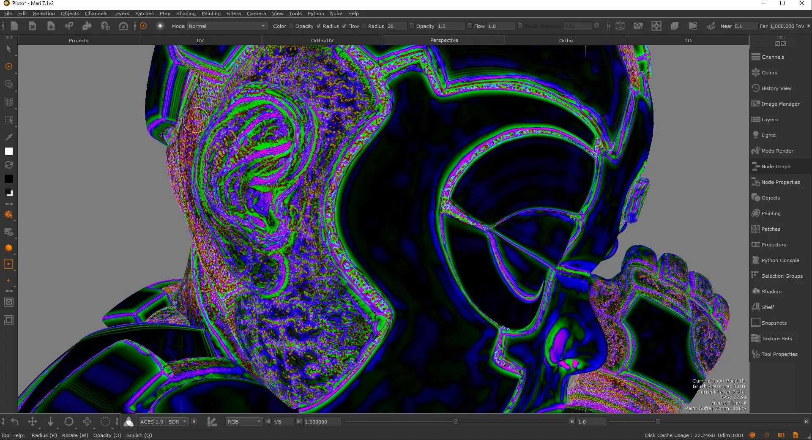Click the object settings icon with gear
812x440 pixels.
(x=105, y=26)
